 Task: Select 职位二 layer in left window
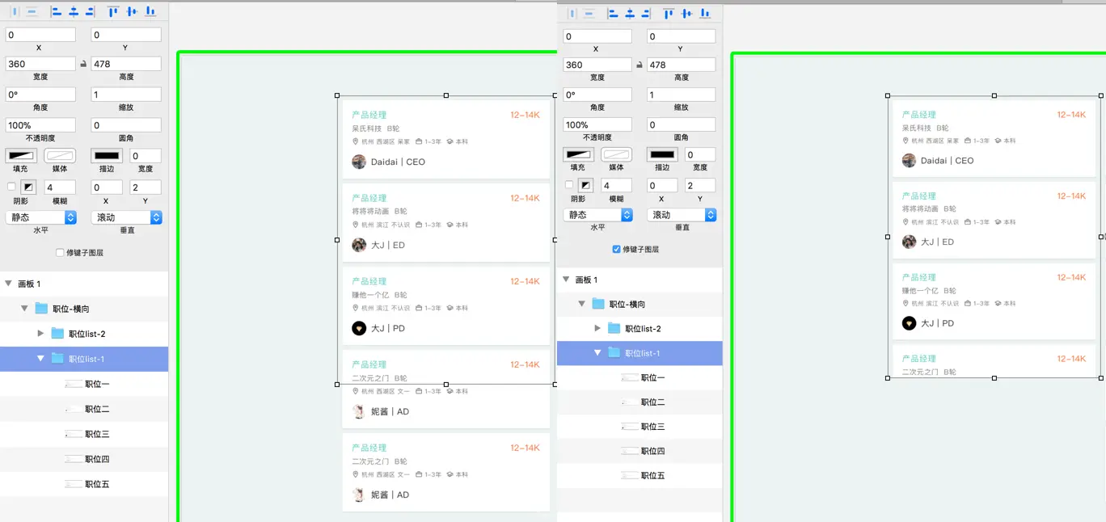coord(84,409)
